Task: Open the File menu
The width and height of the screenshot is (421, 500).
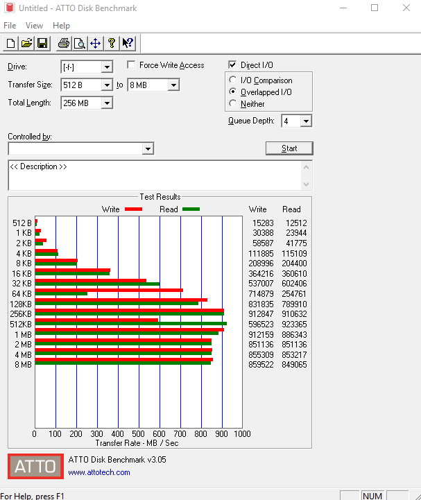Action: pos(10,26)
